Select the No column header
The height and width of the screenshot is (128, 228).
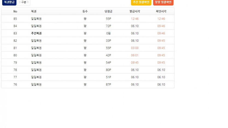[x=15, y=11]
